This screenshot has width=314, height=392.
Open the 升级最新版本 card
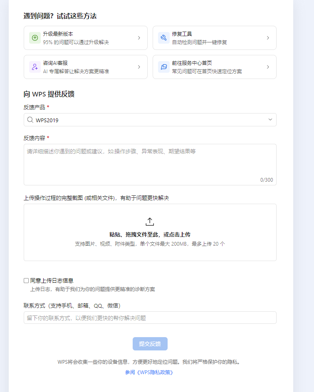pos(86,38)
